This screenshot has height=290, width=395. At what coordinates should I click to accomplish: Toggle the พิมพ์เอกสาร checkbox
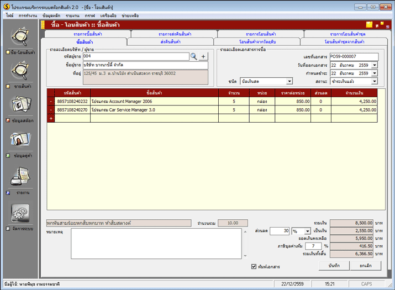[x=254, y=267]
